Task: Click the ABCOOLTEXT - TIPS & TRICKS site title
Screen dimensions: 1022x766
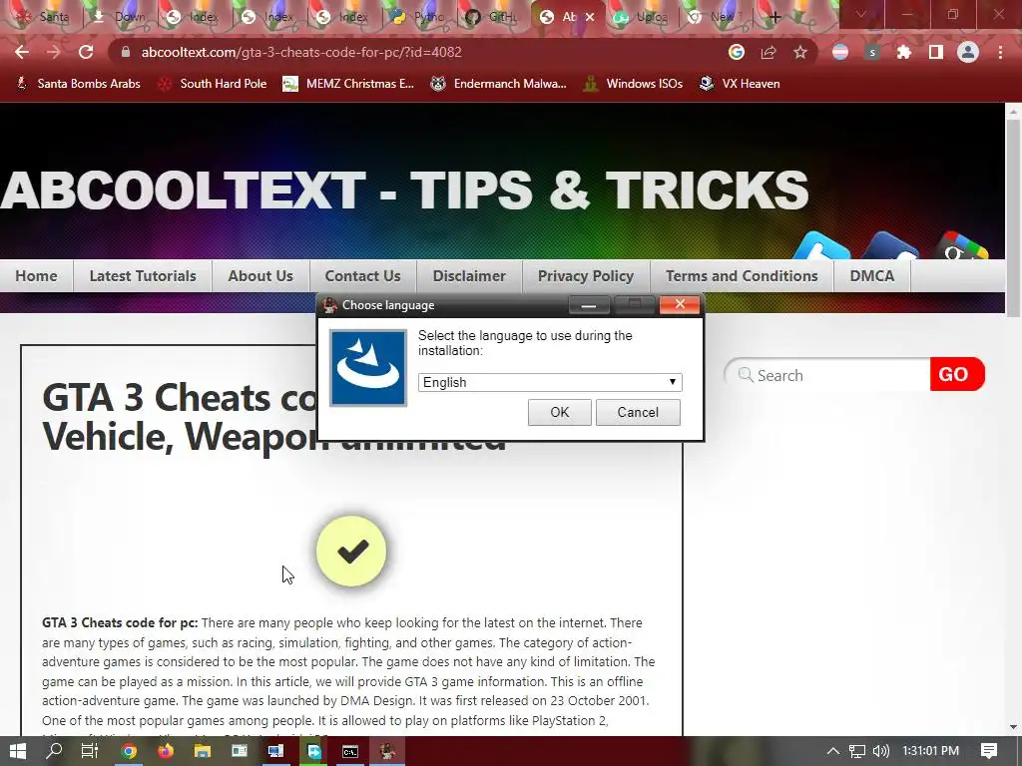Action: click(x=405, y=191)
